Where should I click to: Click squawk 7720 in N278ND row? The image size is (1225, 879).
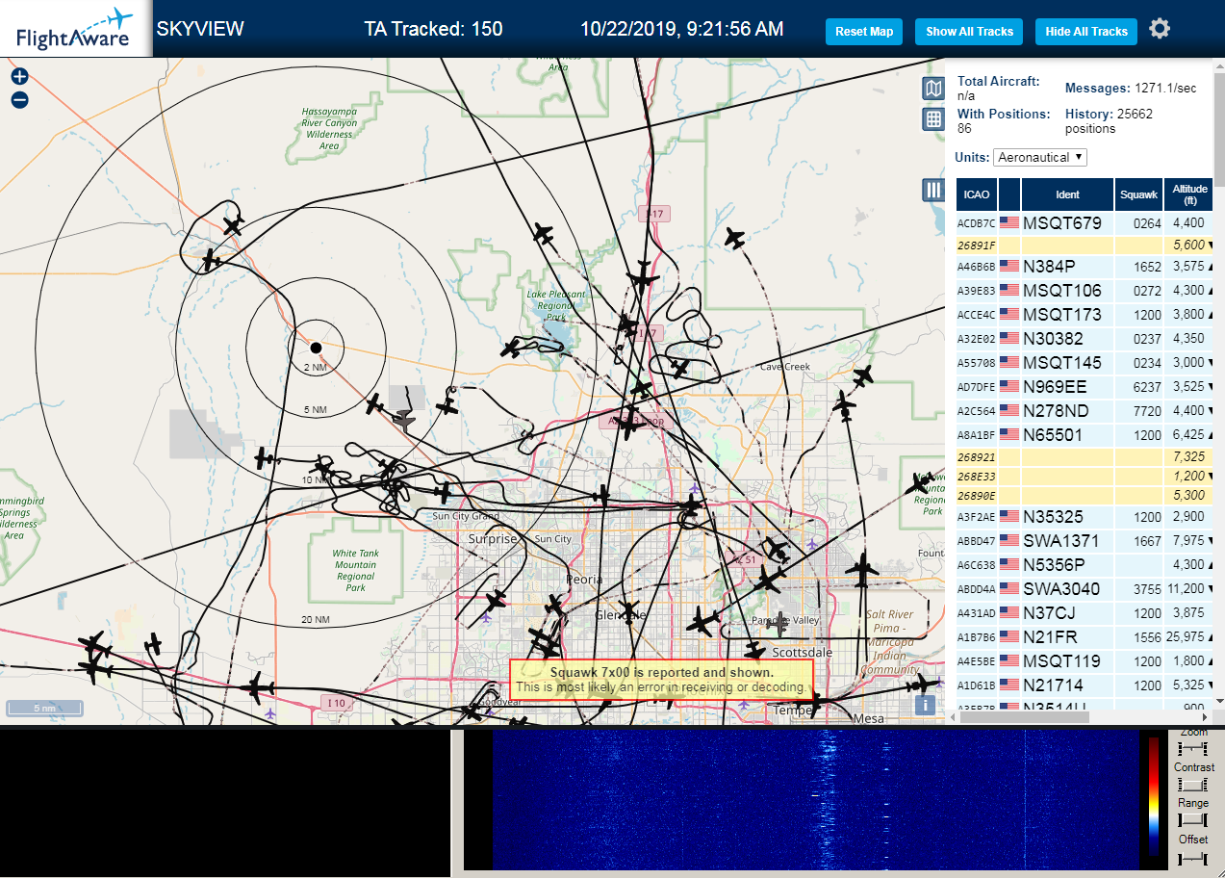tap(1148, 411)
